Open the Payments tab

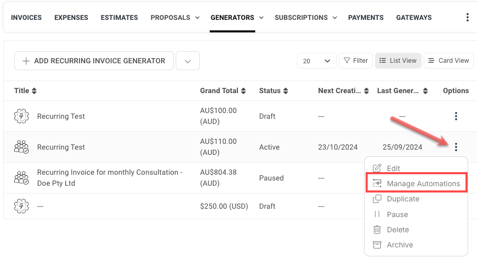click(366, 18)
